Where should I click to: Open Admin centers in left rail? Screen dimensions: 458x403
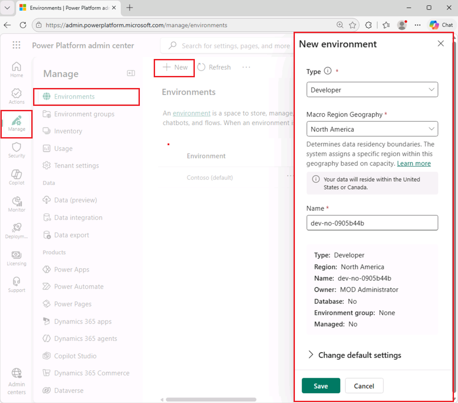(x=17, y=382)
